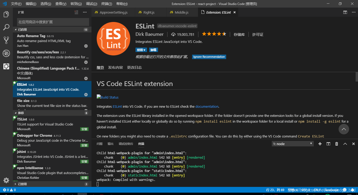Click the line and column indicator 行 23

[275, 190]
